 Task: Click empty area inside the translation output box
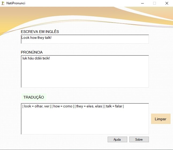coord(85,122)
